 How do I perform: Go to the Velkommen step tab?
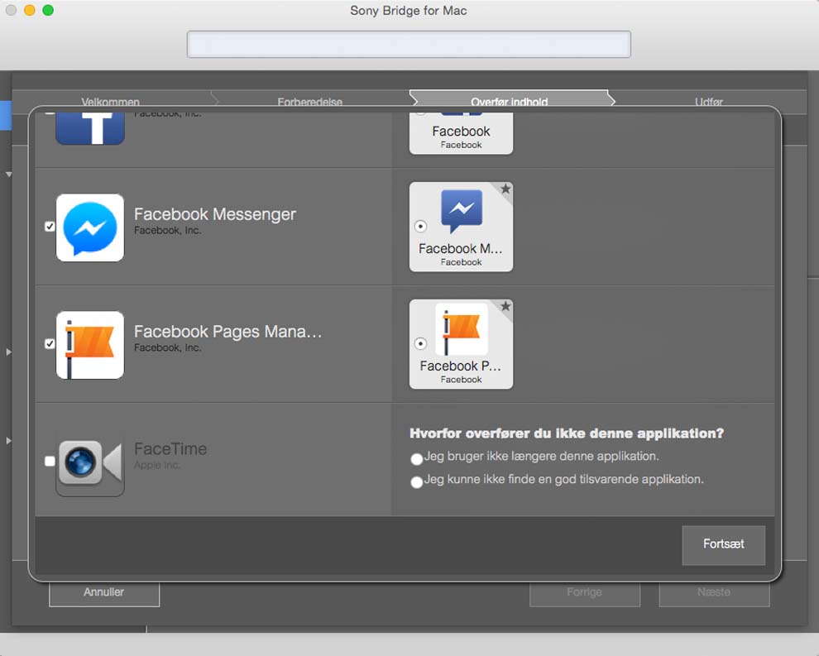click(110, 101)
